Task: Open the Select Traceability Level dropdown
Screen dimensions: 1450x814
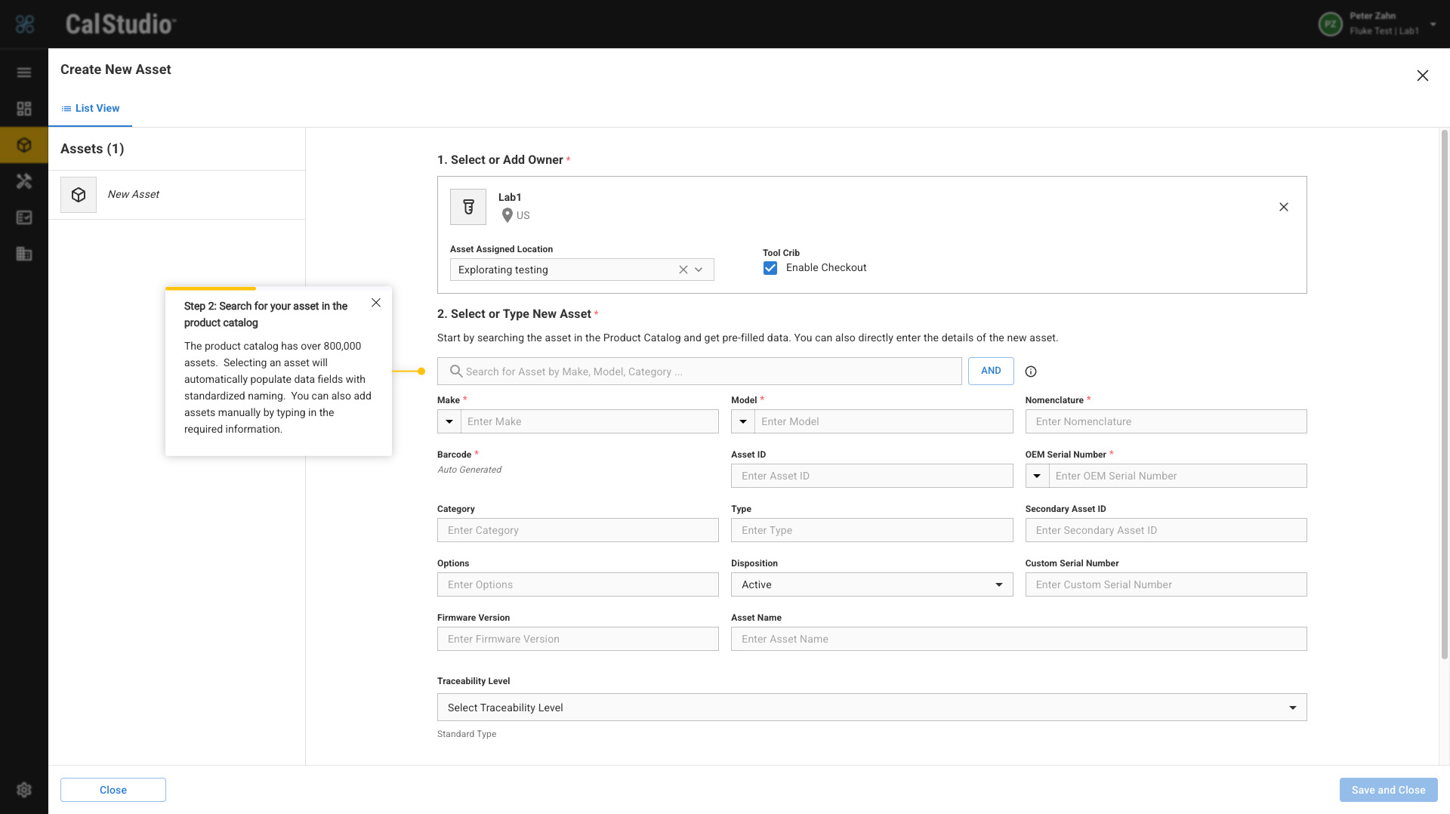Action: pos(872,708)
